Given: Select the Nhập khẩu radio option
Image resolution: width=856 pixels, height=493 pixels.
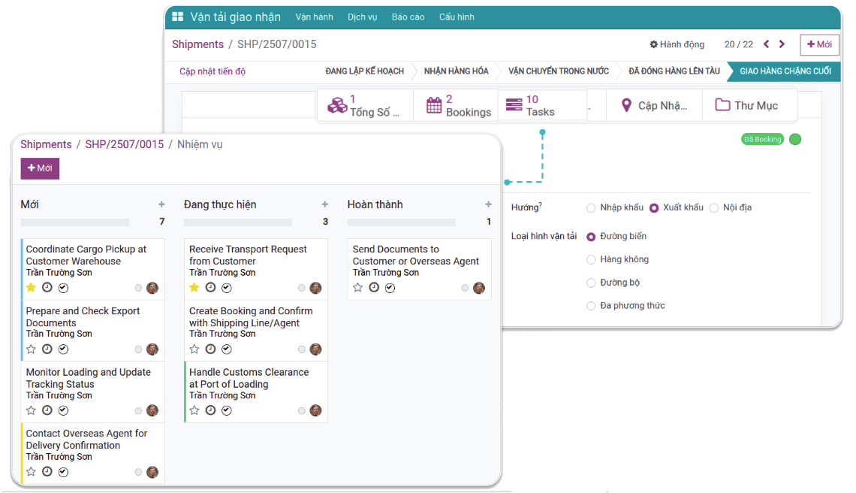Looking at the screenshot, I should (x=592, y=207).
